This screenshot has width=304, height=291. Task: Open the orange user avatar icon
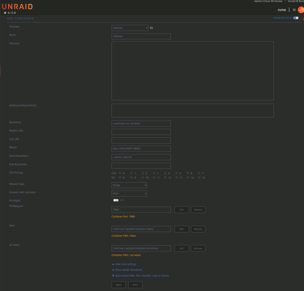point(301,10)
